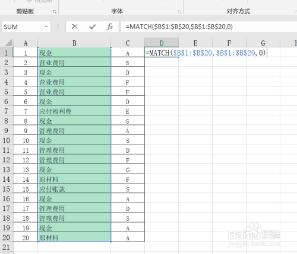Click cell C1 with letter A
The height and width of the screenshot is (254, 297).
click(128, 53)
